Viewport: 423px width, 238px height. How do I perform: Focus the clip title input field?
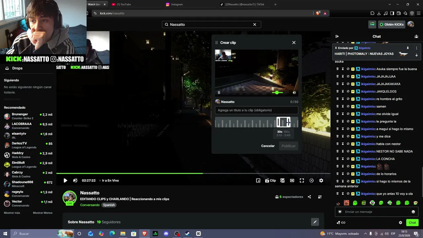tap(256, 110)
